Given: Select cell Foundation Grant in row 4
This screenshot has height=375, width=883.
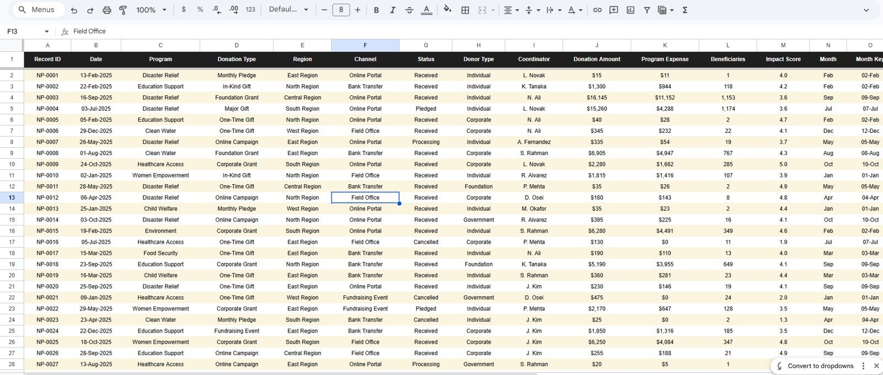Looking at the screenshot, I should 237,98.
